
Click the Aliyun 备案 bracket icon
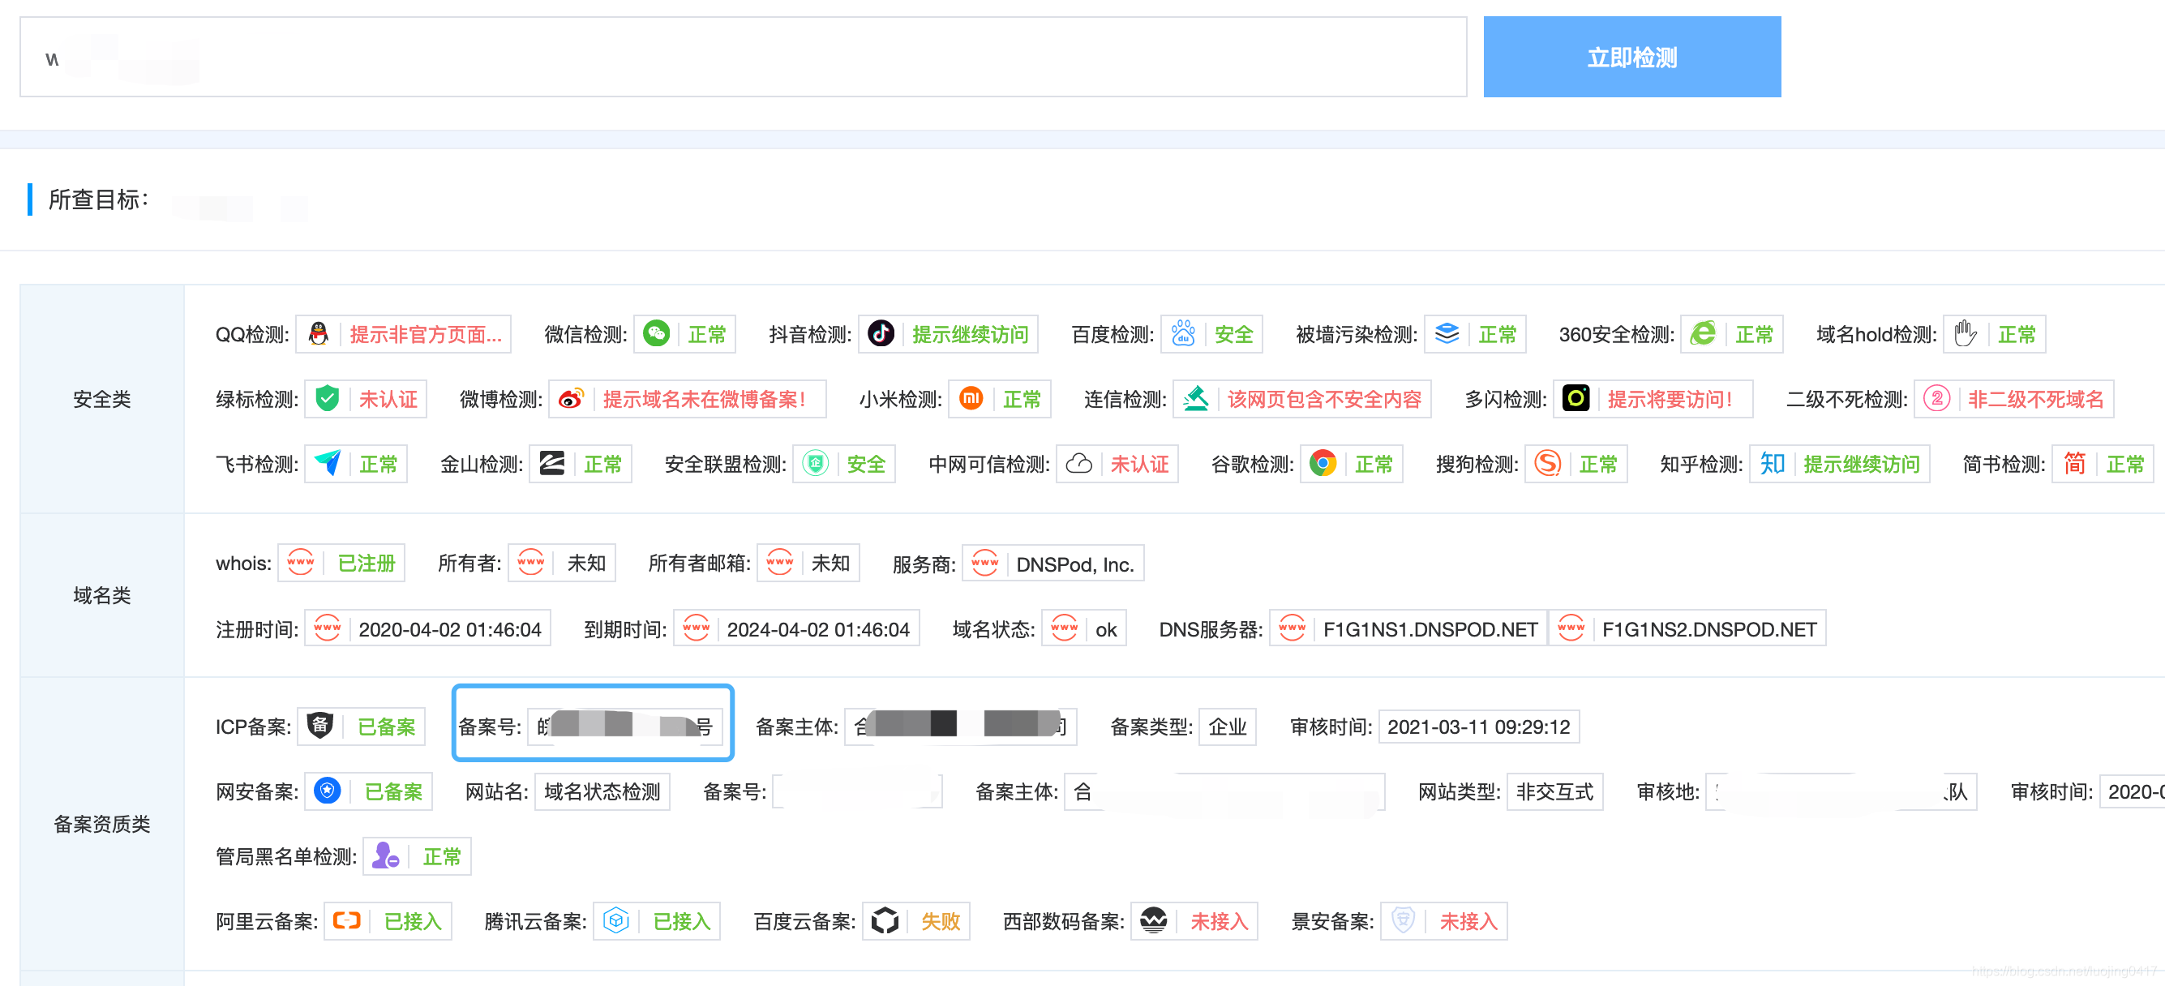coord(346,920)
